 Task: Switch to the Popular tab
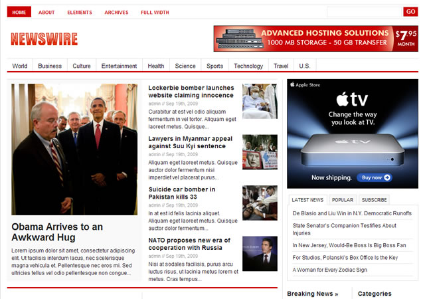[x=343, y=200]
